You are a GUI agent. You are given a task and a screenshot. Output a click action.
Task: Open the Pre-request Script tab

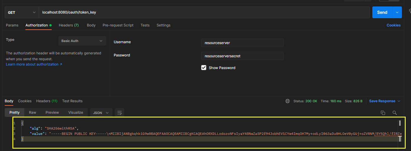118,25
